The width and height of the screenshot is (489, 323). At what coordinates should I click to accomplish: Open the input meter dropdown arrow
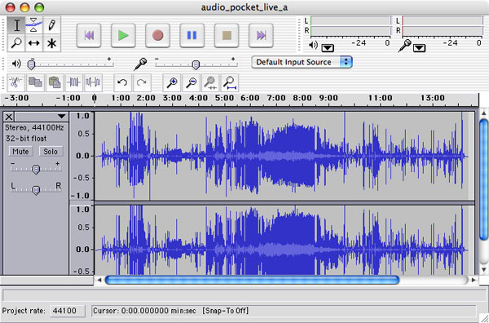tap(419, 48)
